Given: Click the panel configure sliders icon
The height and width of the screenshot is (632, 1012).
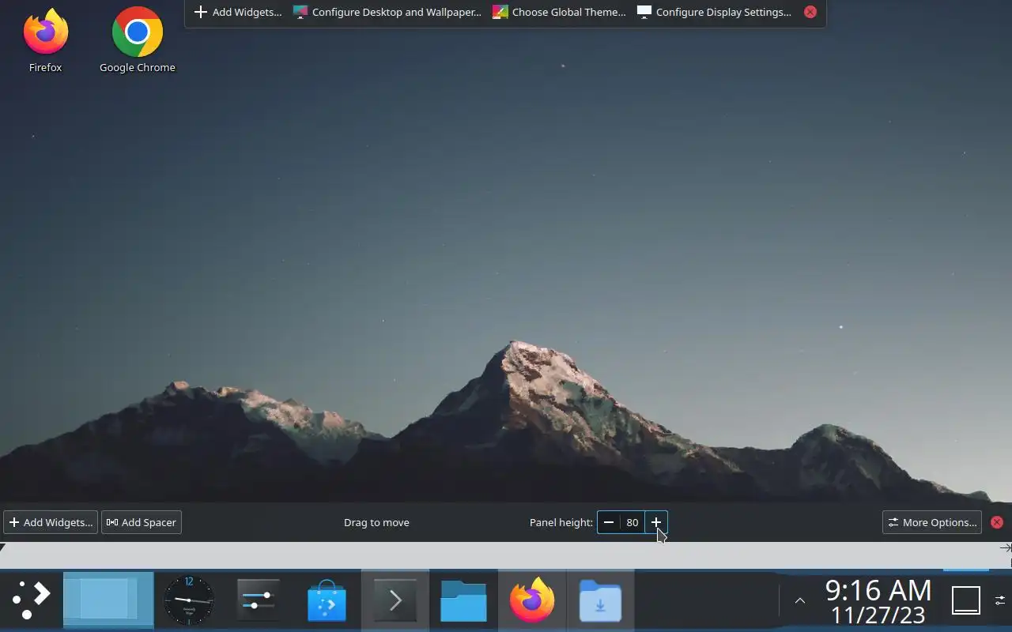Looking at the screenshot, I should click(x=1000, y=600).
